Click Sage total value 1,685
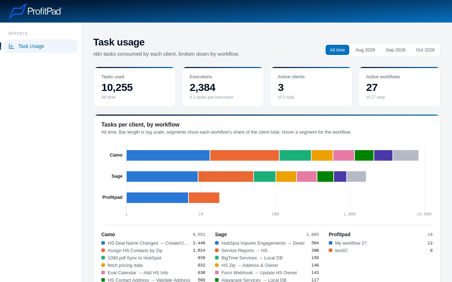 (313, 234)
